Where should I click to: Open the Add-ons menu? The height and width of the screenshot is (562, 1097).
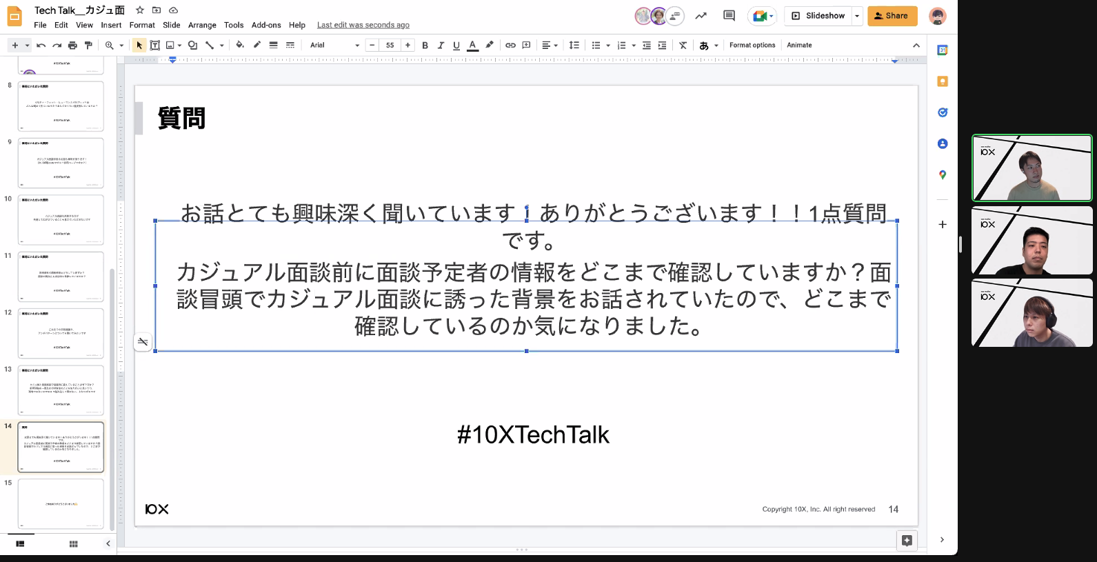[x=266, y=25]
